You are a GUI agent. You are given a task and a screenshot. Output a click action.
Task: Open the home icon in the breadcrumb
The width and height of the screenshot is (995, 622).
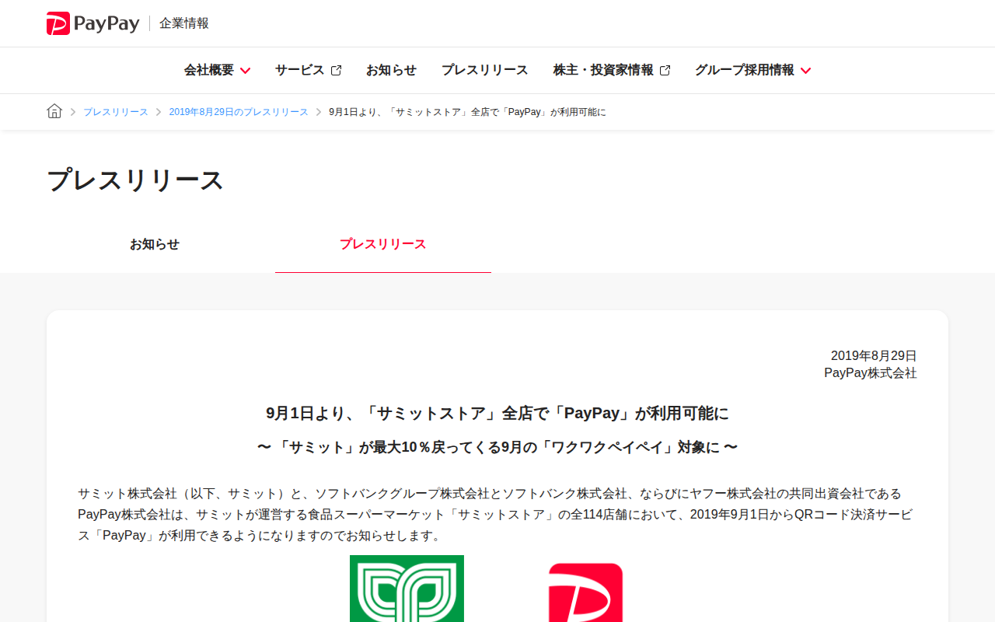pyautogui.click(x=54, y=111)
